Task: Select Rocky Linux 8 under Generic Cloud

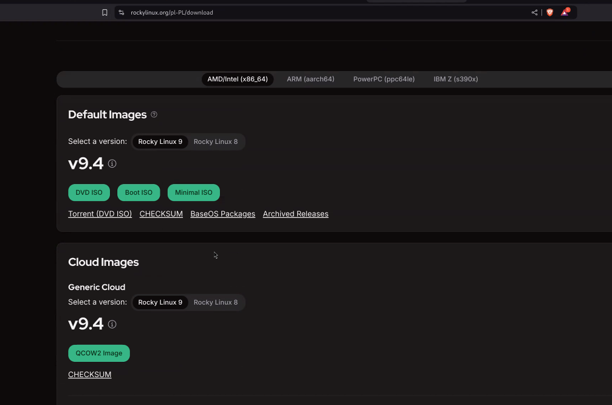Action: [216, 302]
